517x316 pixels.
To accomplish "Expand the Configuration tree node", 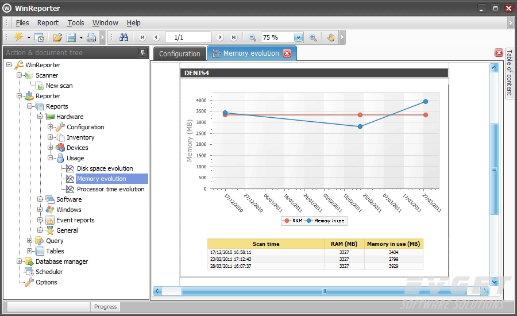I will [x=50, y=126].
